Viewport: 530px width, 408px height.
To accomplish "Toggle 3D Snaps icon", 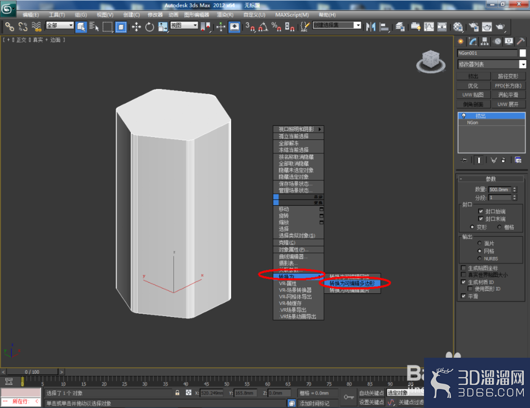I will coord(250,26).
